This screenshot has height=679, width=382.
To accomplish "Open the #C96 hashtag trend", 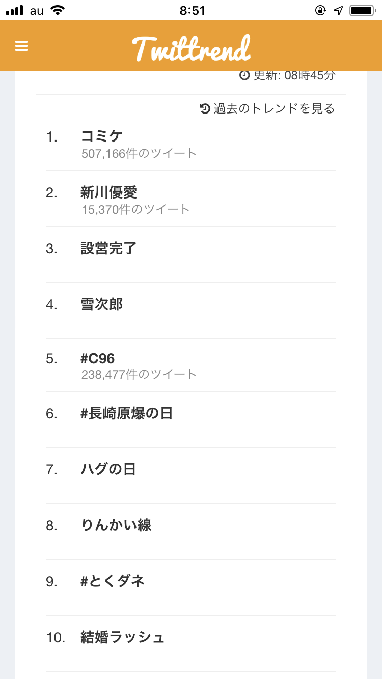I will click(98, 359).
